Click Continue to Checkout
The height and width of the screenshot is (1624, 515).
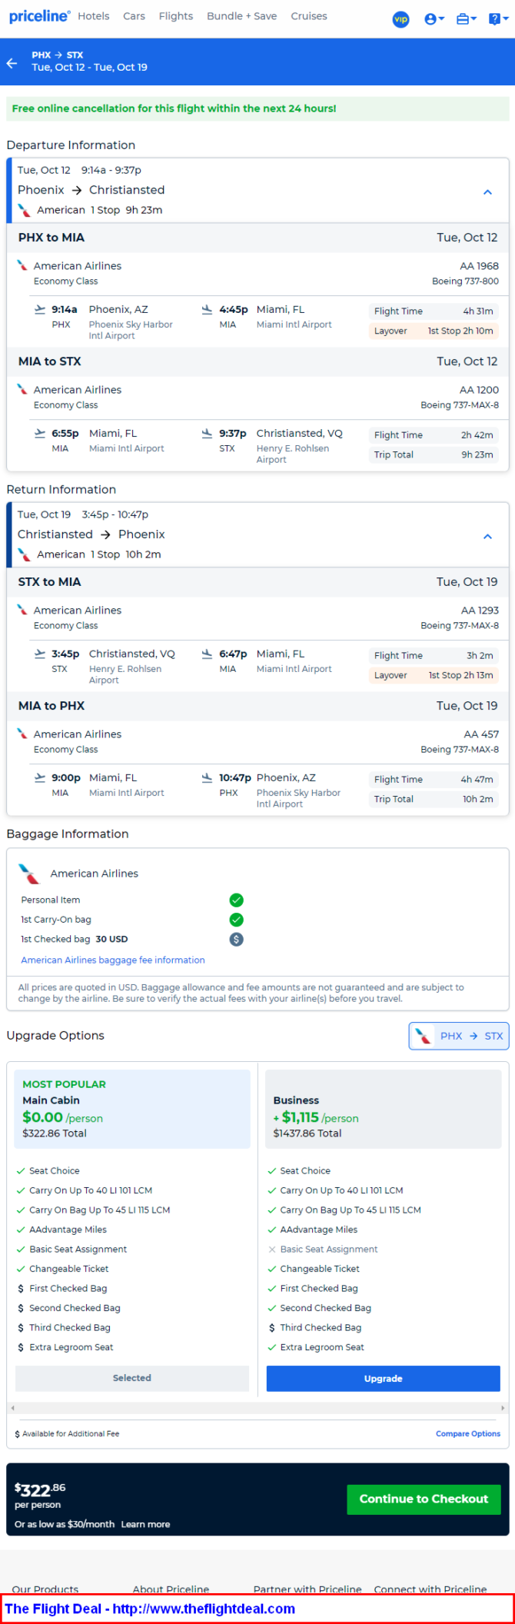[424, 1499]
